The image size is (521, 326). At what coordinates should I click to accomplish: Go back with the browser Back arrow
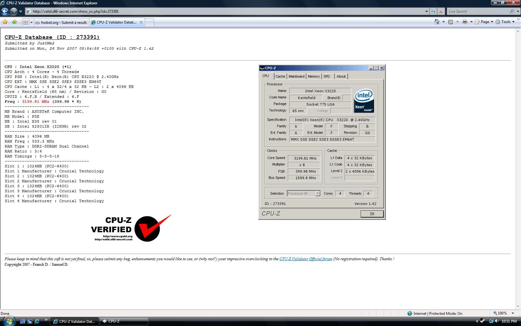[x=5, y=11]
